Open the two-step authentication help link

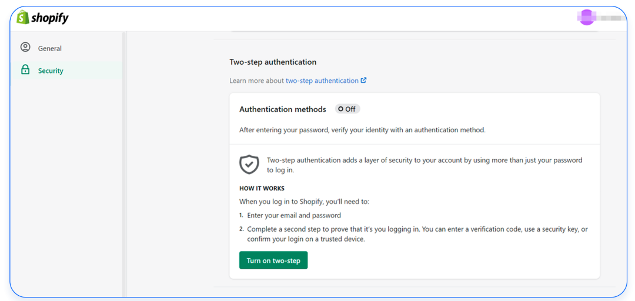[322, 81]
